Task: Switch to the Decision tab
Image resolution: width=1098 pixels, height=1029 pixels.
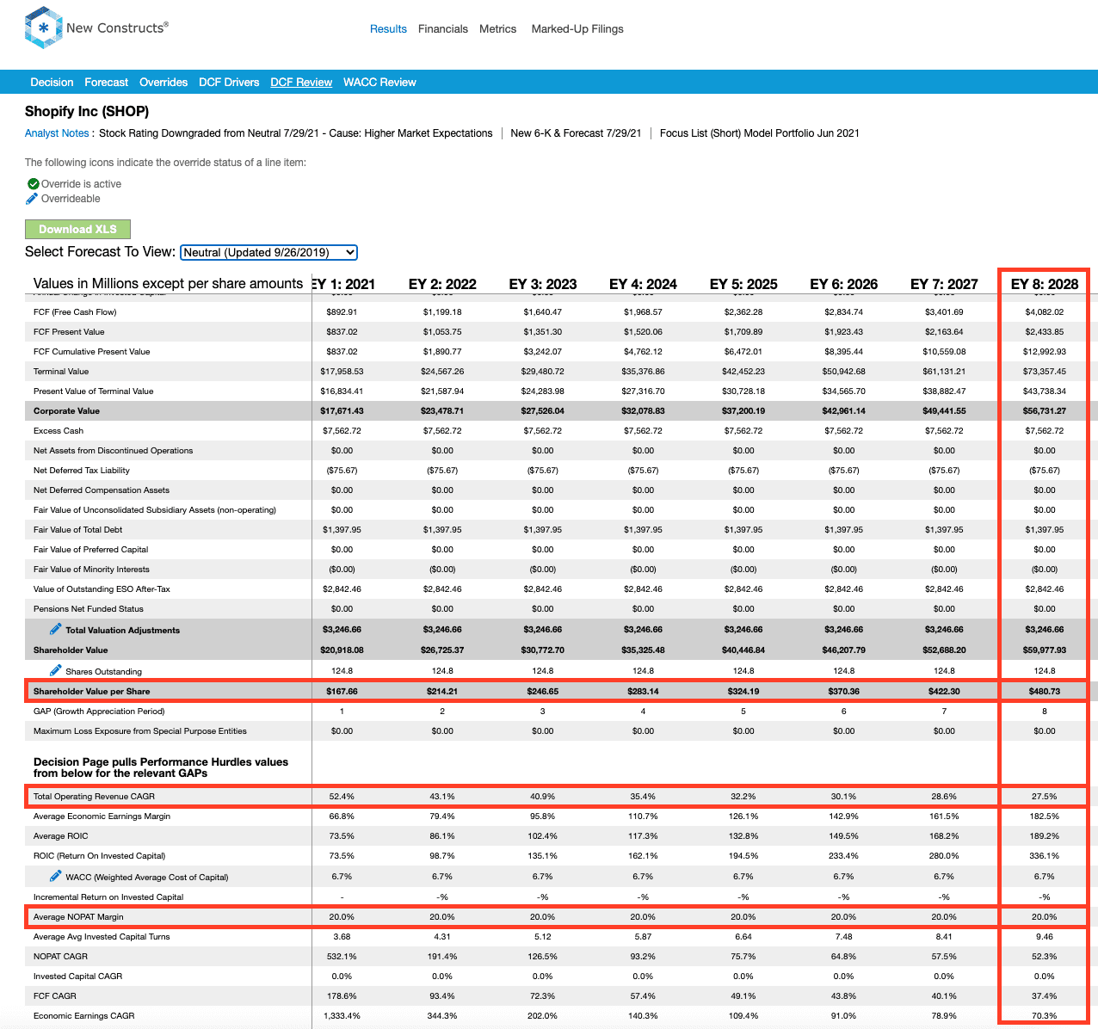Action: (x=52, y=83)
